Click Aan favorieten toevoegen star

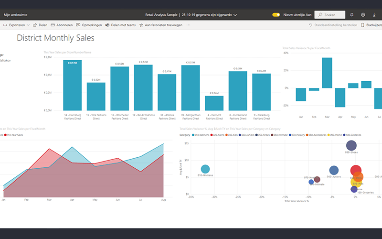point(161,25)
